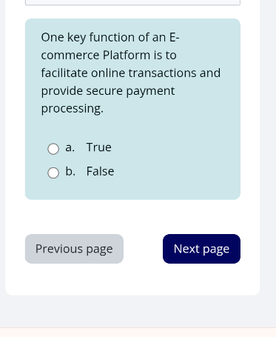
Task: Select the True radio button
Action: 53,149
